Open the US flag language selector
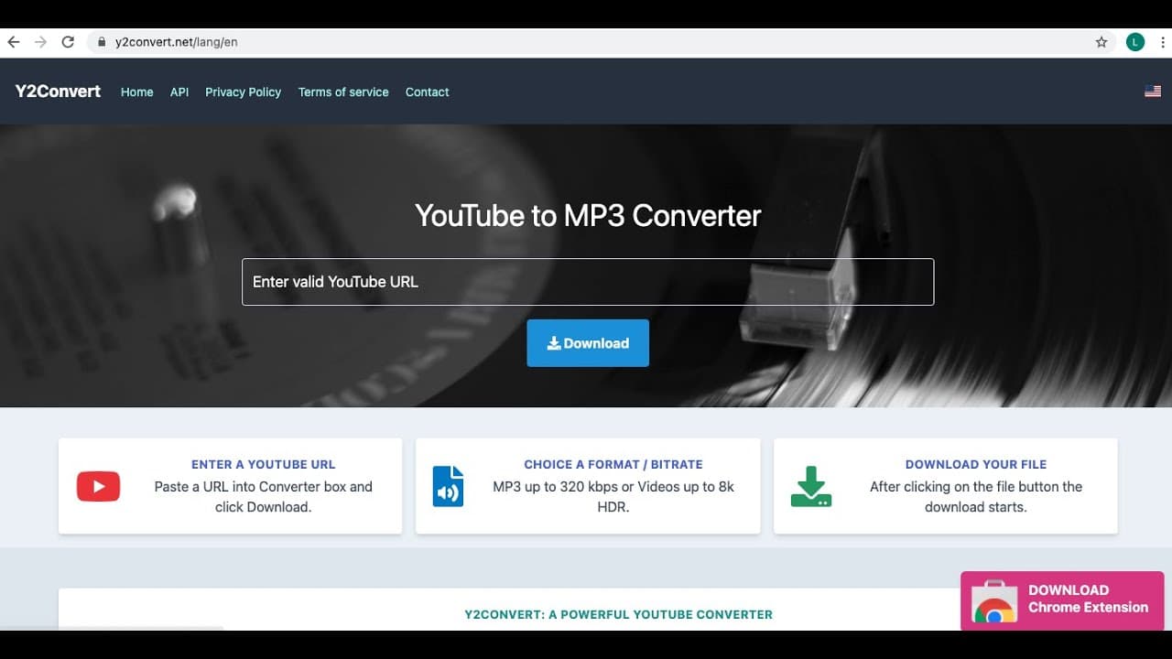This screenshot has height=659, width=1172. click(x=1153, y=92)
